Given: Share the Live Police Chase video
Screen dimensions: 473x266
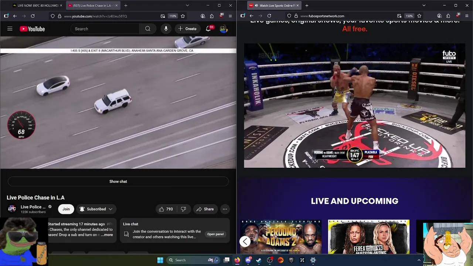Looking at the screenshot, I should [205, 209].
